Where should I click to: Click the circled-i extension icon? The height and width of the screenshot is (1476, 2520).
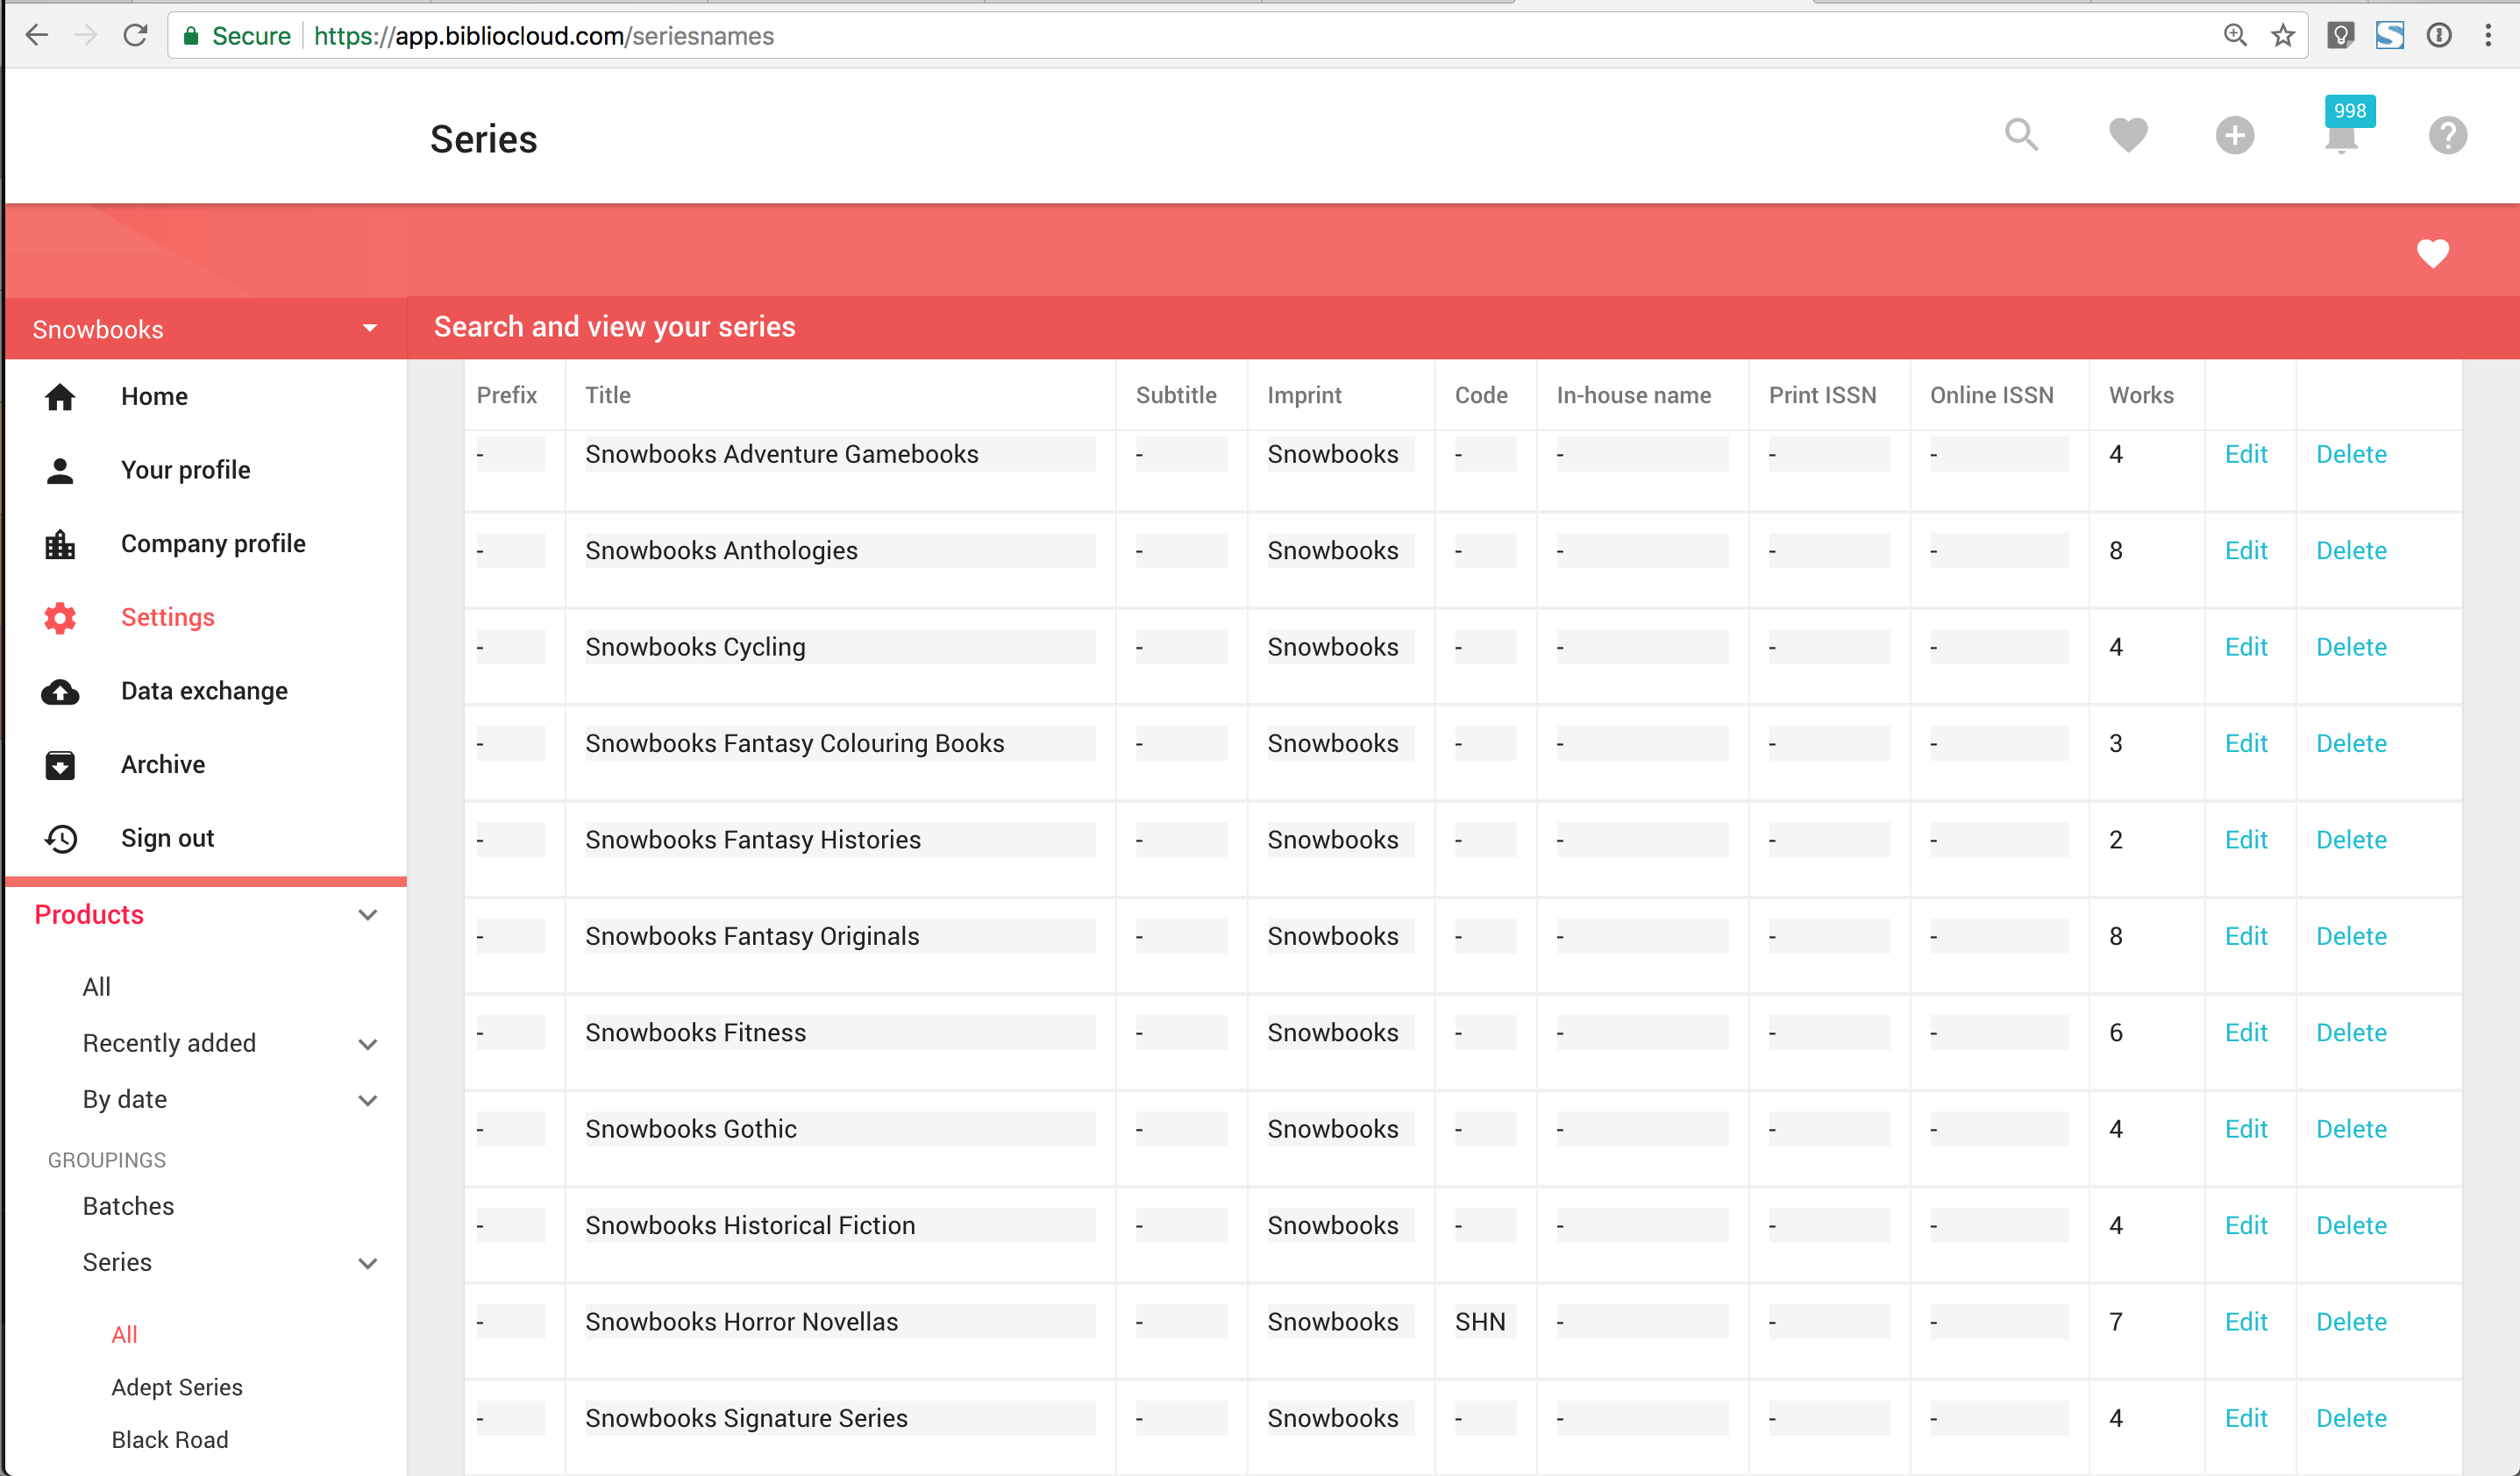pyautogui.click(x=2438, y=36)
